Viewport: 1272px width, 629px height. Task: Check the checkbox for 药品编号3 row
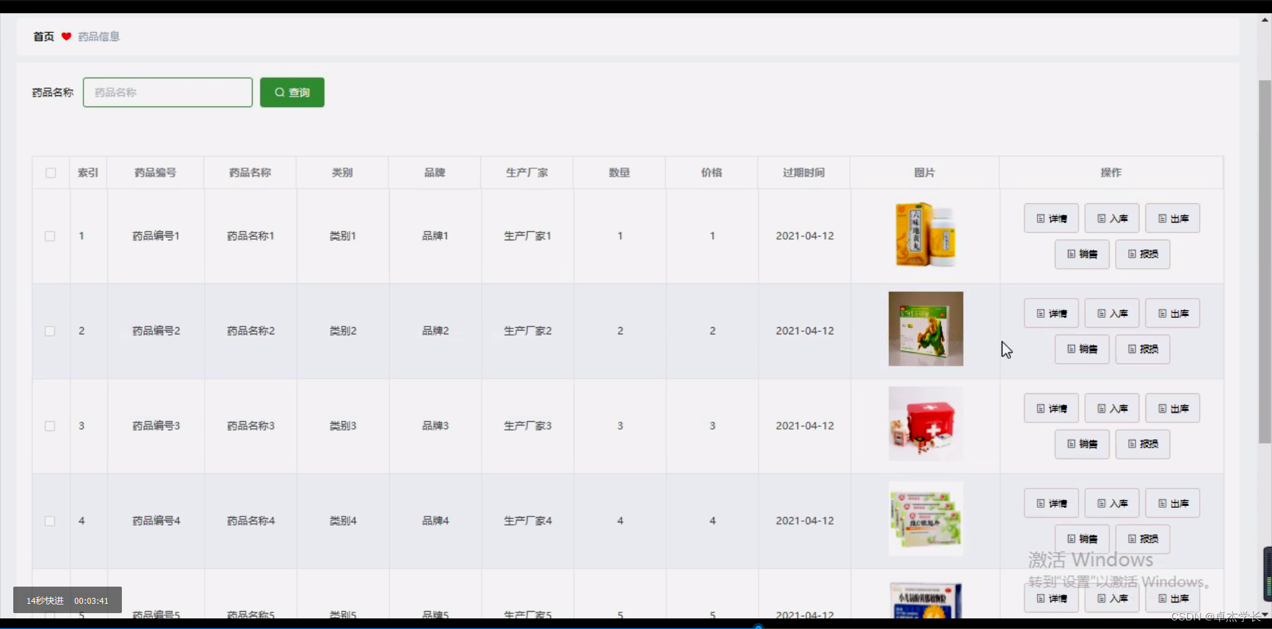click(x=50, y=426)
